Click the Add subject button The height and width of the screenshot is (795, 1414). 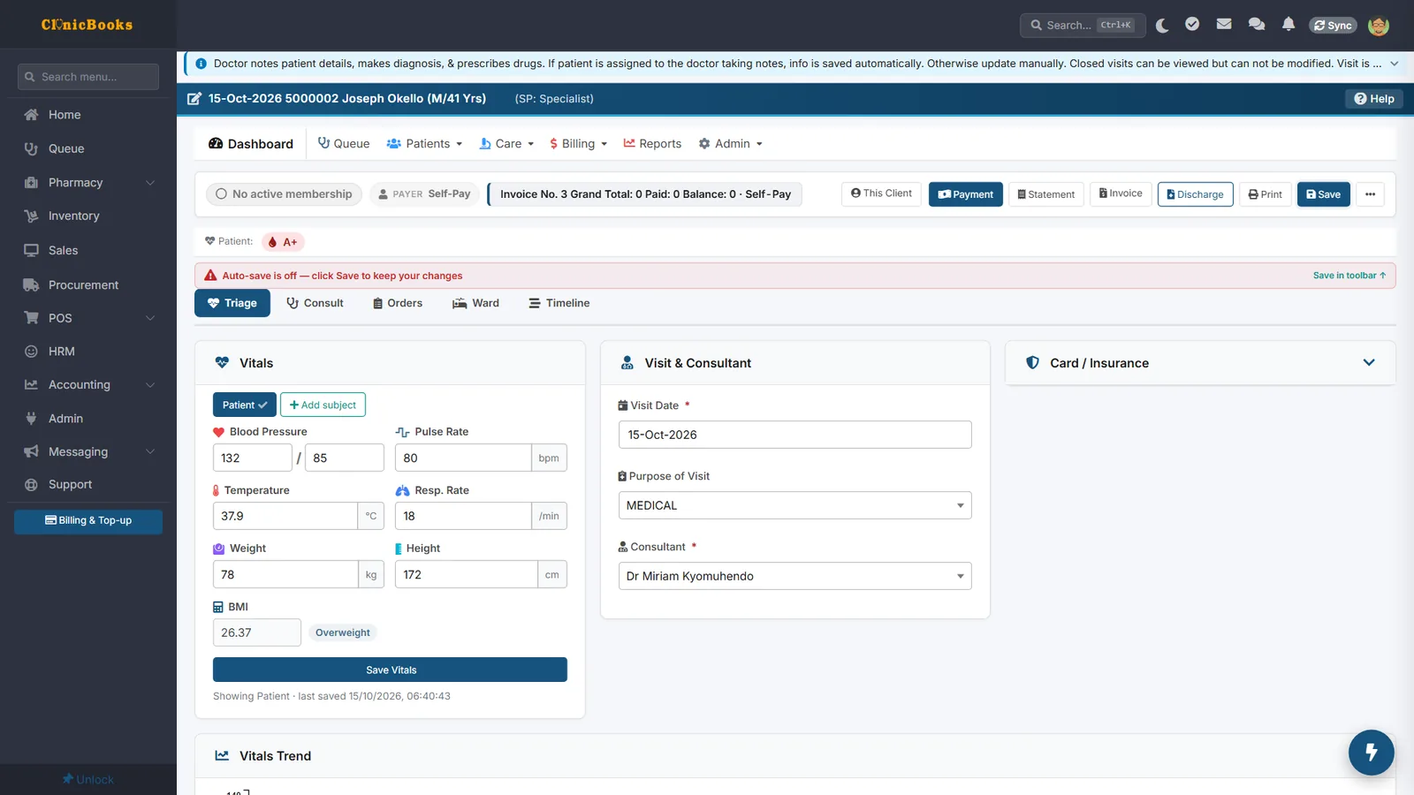coord(323,405)
